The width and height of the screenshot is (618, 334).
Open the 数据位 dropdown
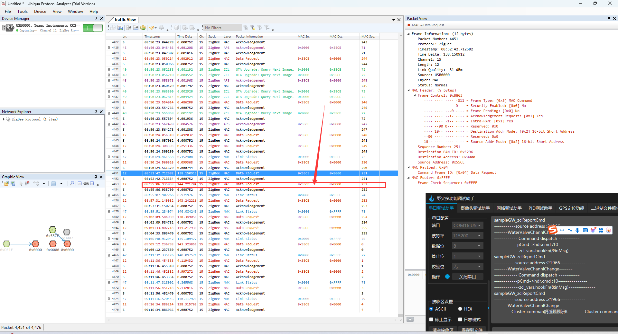[x=468, y=246]
